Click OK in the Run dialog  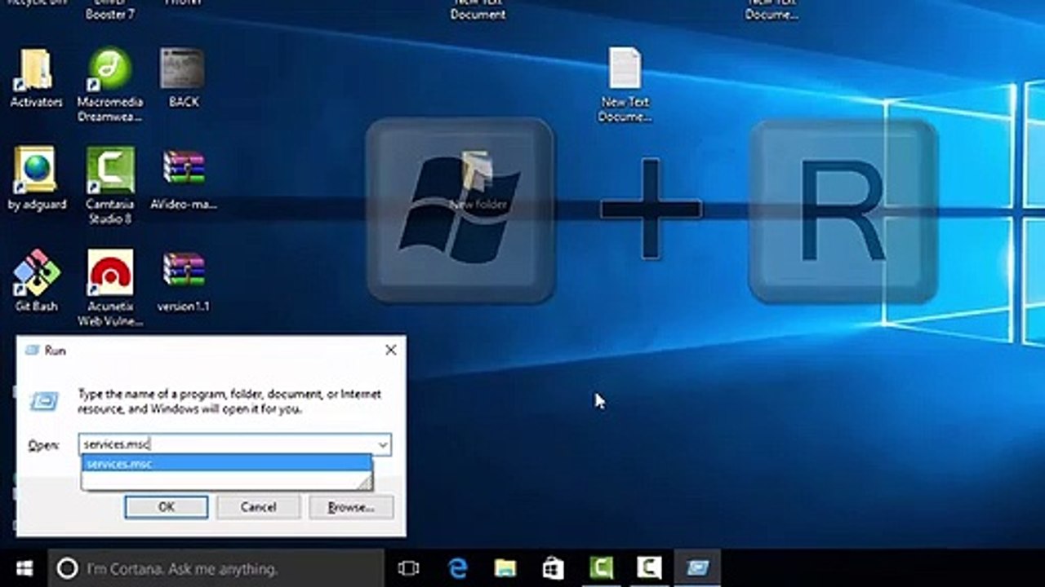point(167,507)
